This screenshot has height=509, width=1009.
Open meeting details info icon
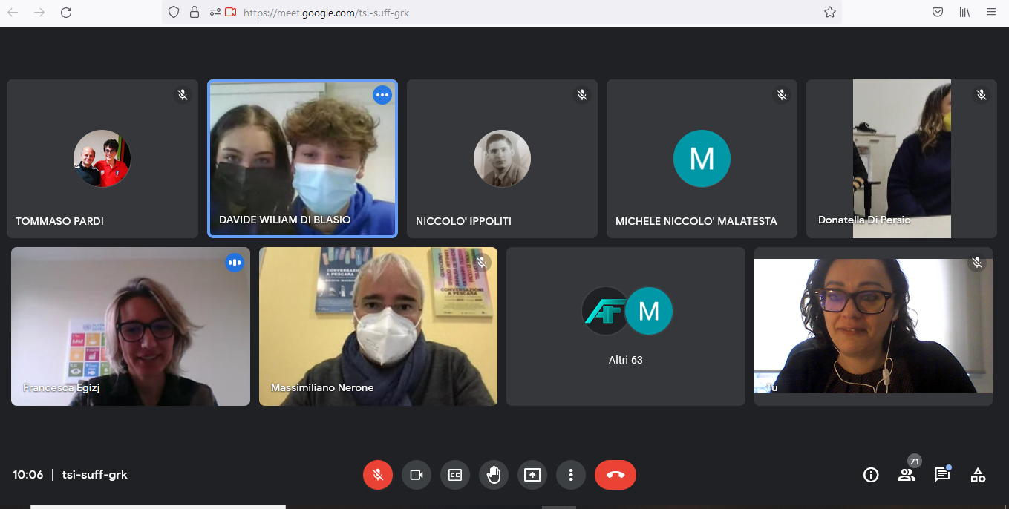pos(871,475)
